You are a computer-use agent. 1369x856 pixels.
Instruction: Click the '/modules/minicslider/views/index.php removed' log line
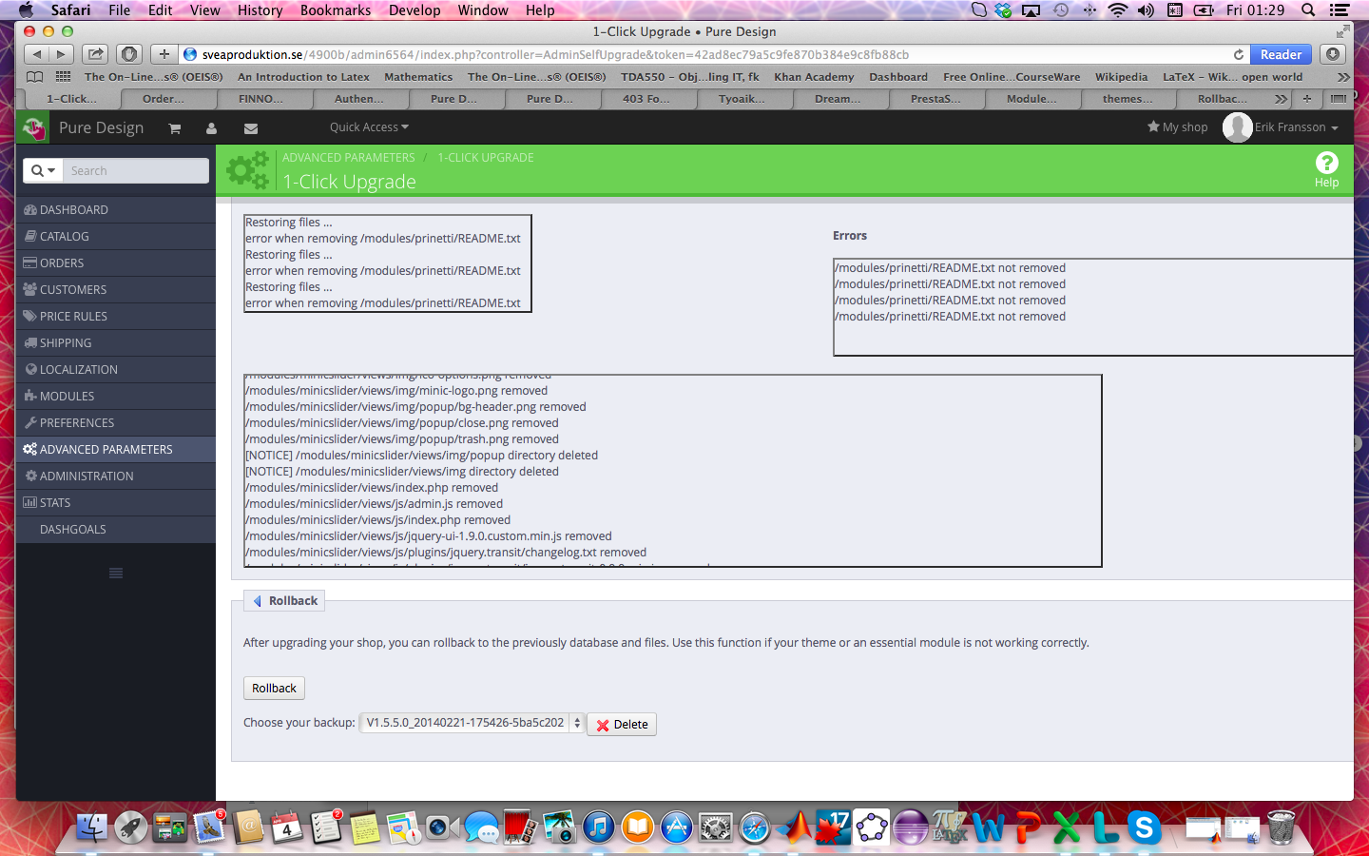pos(372,488)
